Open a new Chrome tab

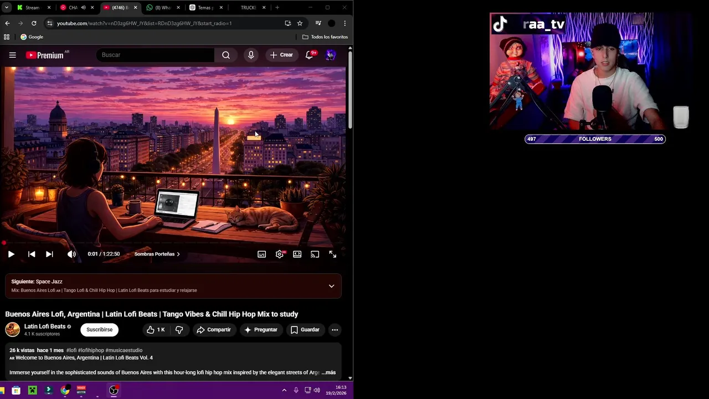tap(277, 8)
